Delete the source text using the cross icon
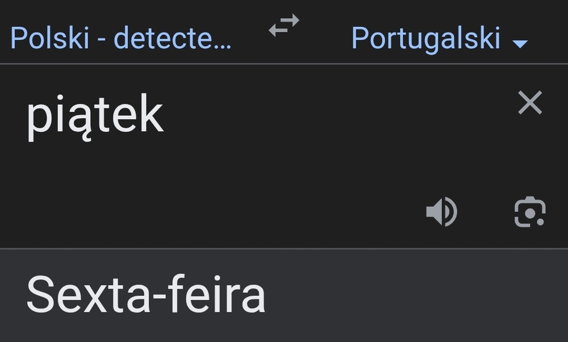 (530, 103)
